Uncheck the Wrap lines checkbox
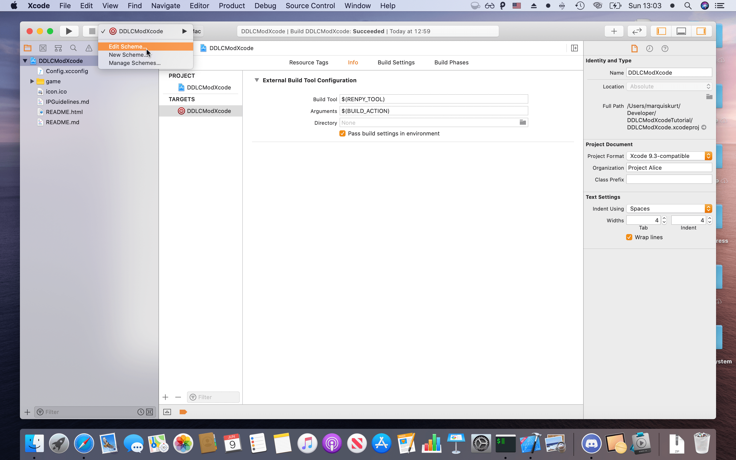 (x=629, y=237)
